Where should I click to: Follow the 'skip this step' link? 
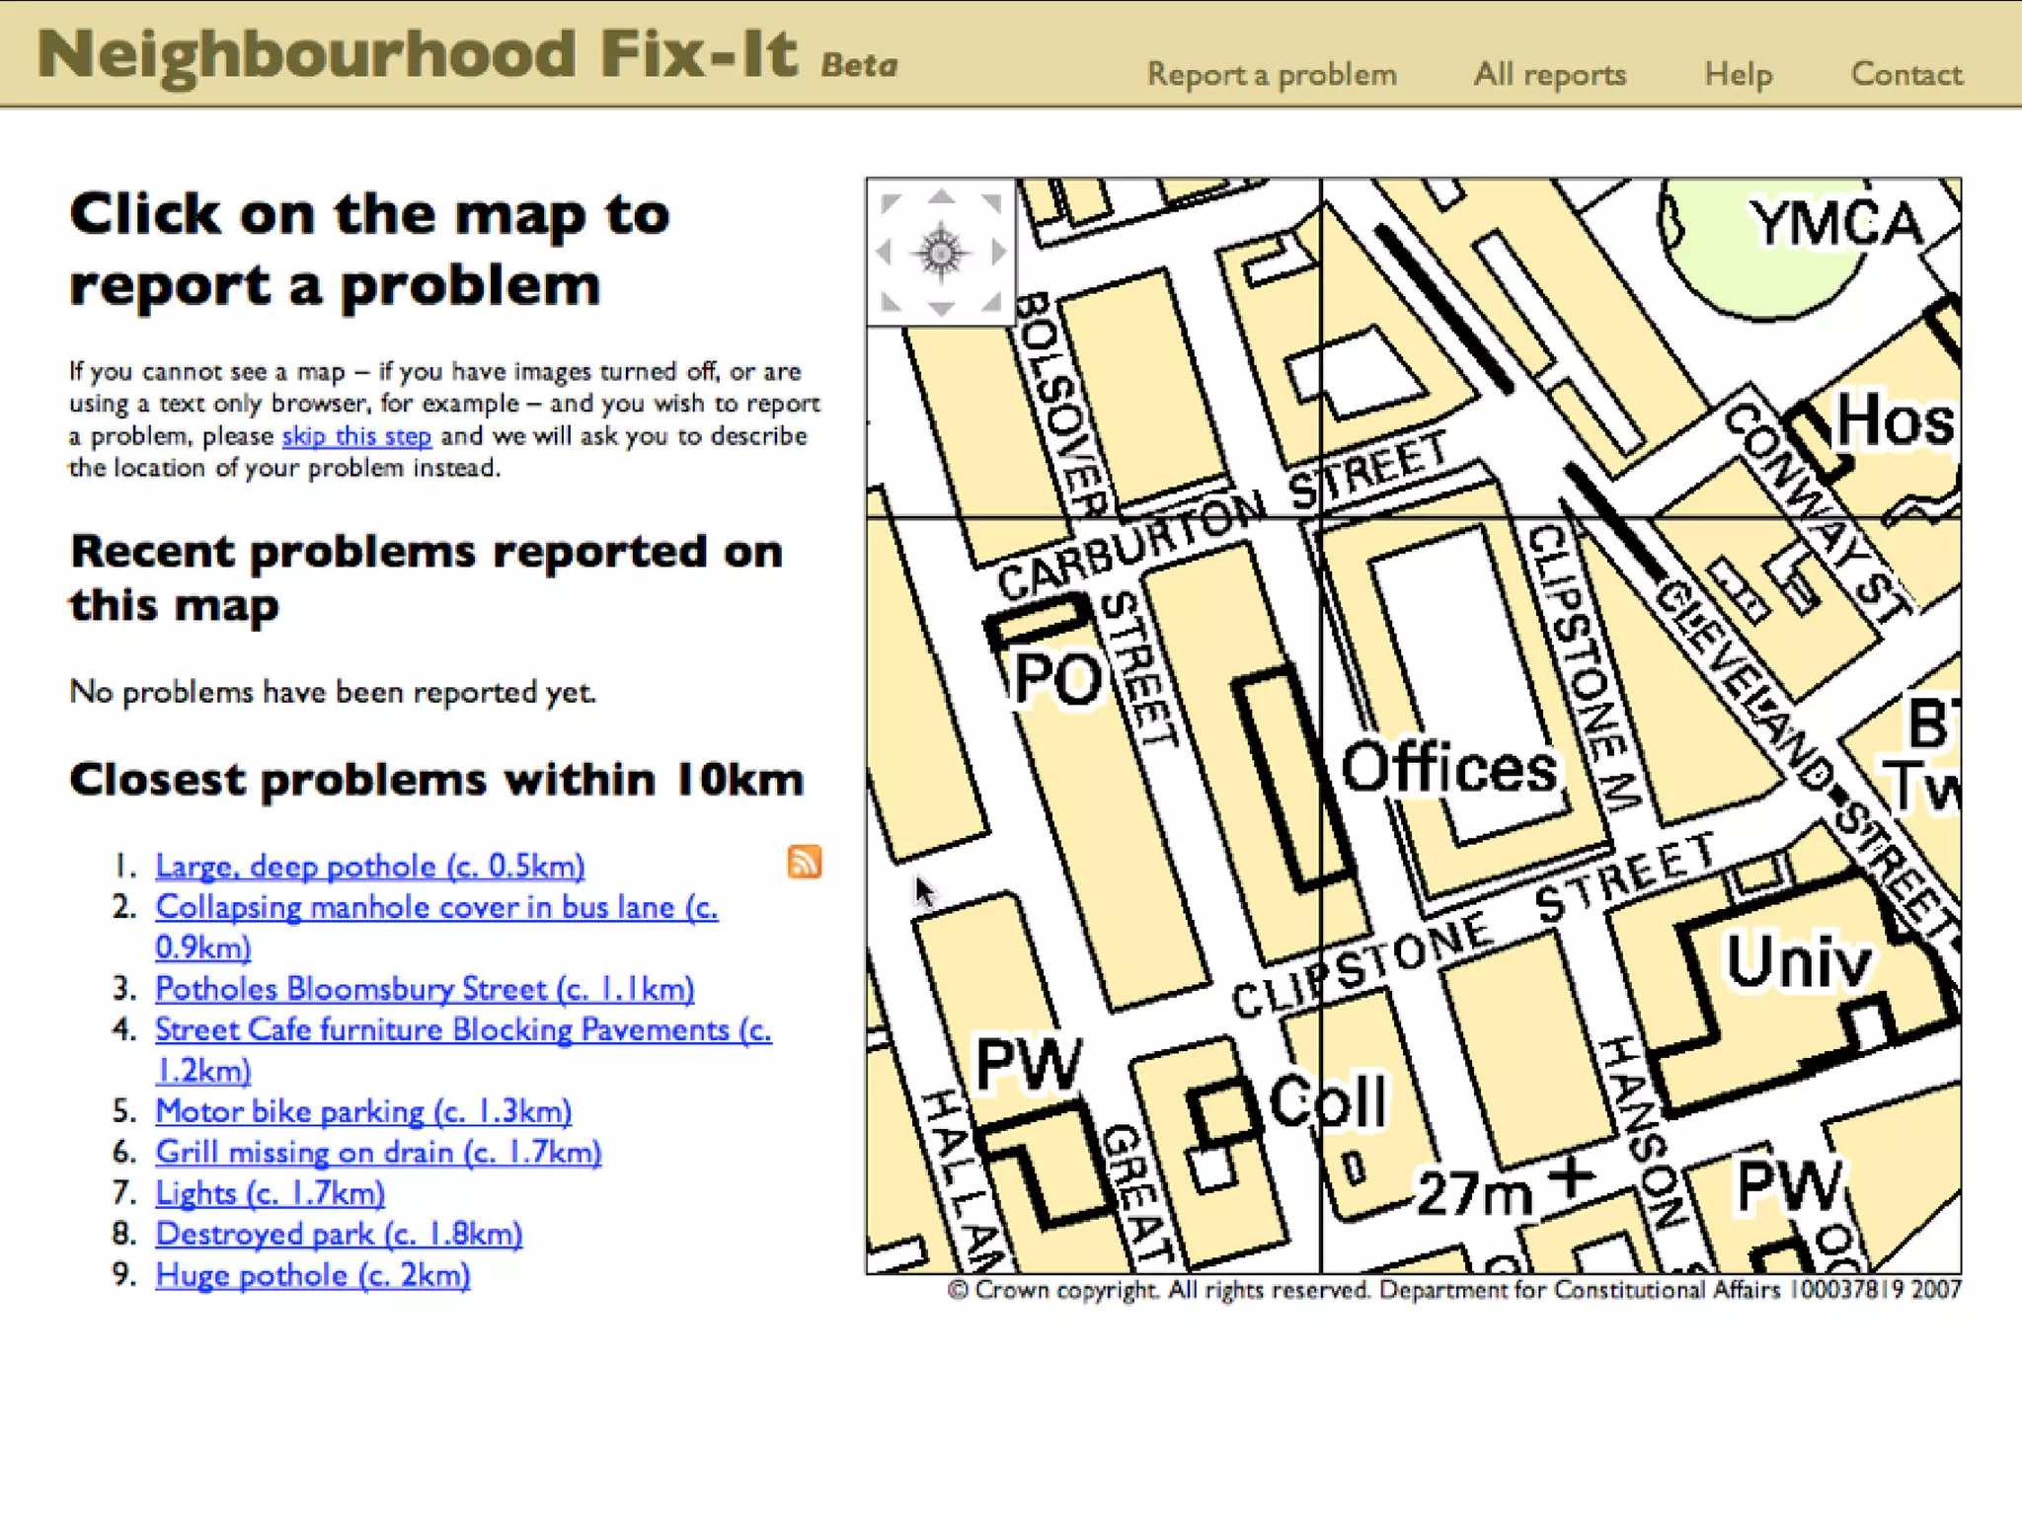pyautogui.click(x=356, y=436)
